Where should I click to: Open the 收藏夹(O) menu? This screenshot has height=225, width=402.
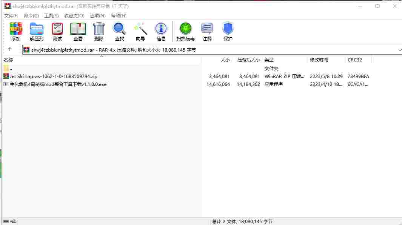tap(74, 15)
